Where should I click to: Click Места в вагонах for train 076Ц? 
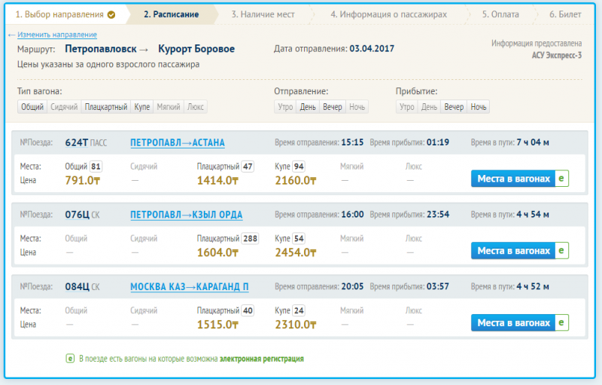click(x=513, y=251)
